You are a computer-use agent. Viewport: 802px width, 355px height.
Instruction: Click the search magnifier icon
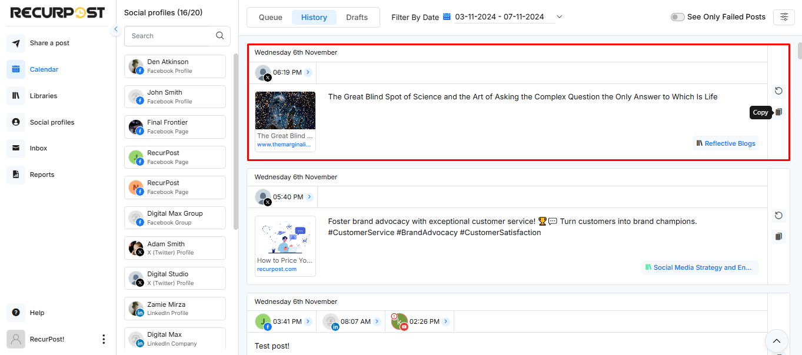pyautogui.click(x=220, y=36)
